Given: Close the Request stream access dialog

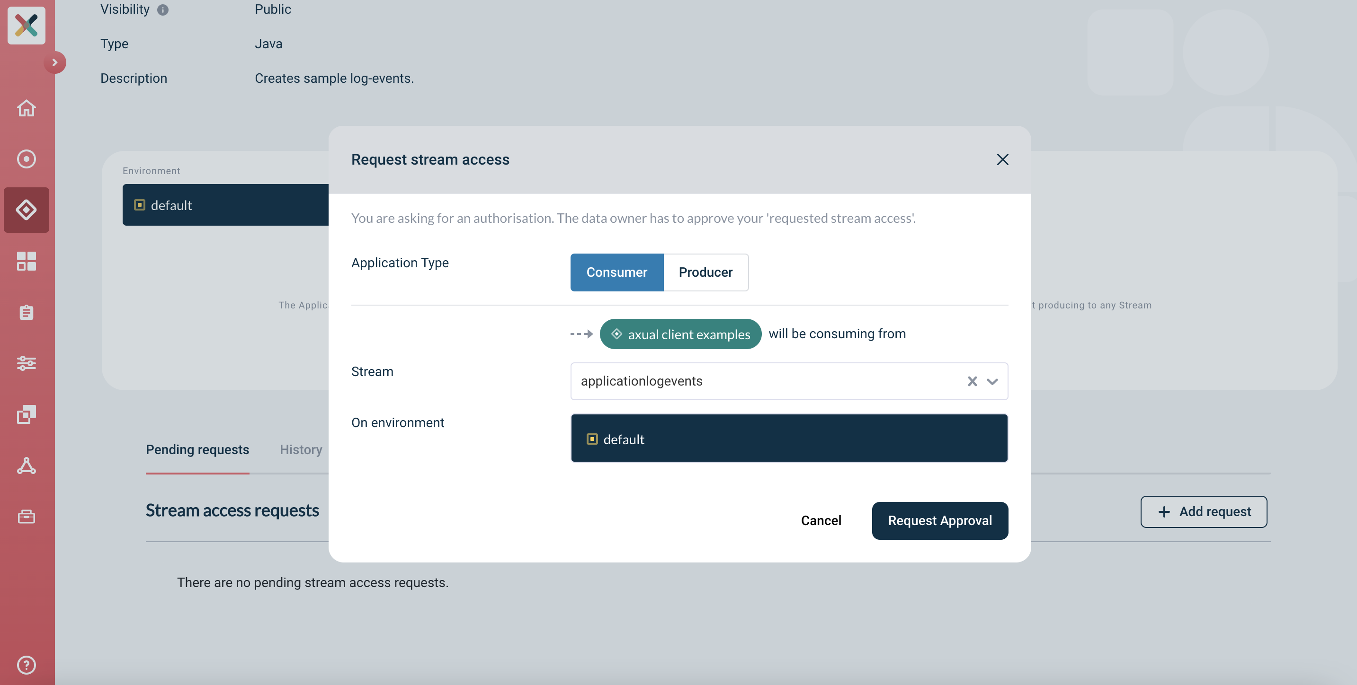Looking at the screenshot, I should 1002,159.
